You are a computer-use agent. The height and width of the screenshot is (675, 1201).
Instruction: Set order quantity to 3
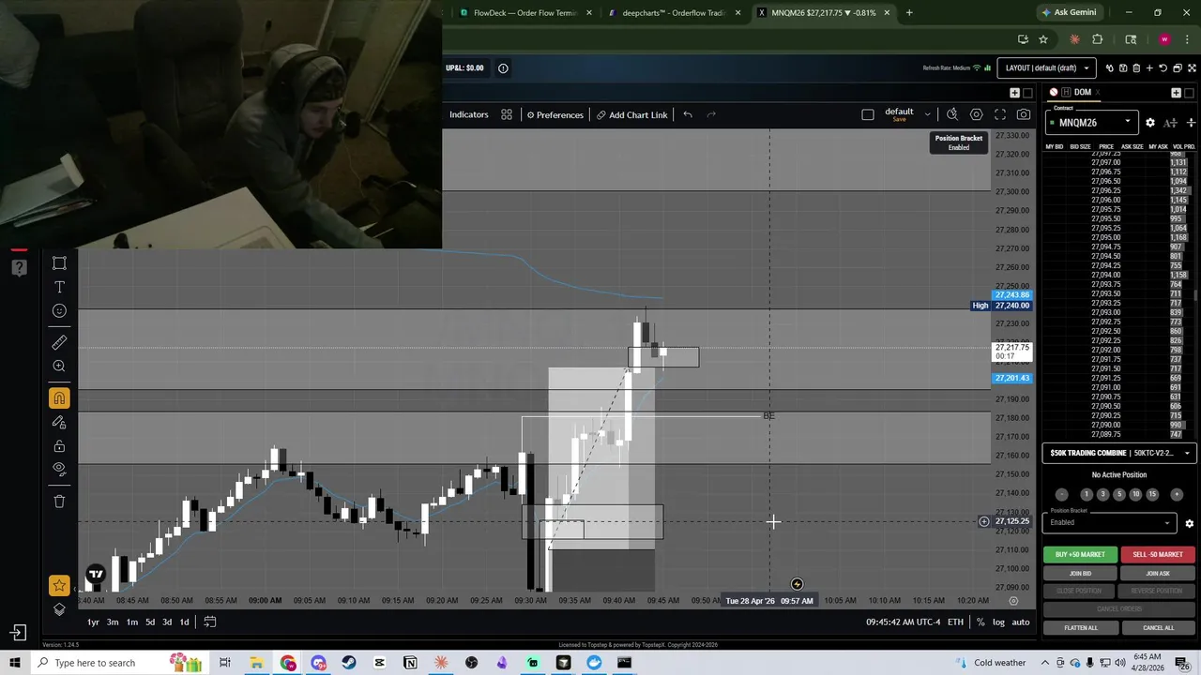[x=1102, y=494]
